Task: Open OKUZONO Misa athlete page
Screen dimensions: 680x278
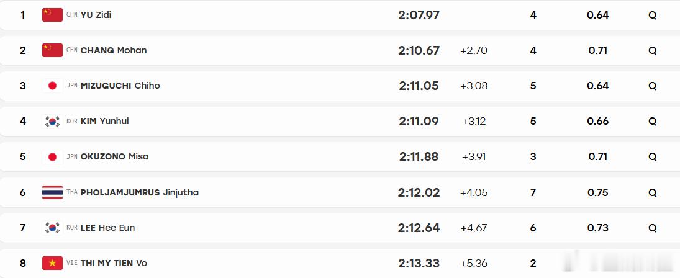Action: pyautogui.click(x=114, y=157)
